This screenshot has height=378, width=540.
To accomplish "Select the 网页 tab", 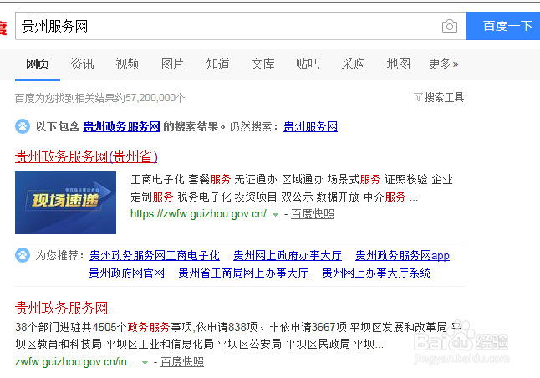I will point(38,64).
